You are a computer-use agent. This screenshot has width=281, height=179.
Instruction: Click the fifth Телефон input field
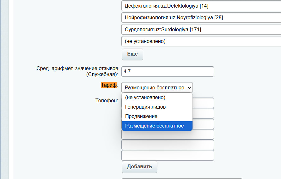point(168,145)
